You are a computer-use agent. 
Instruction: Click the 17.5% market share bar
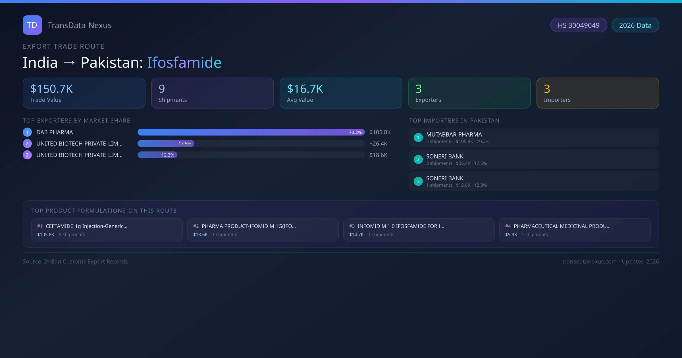click(166, 143)
